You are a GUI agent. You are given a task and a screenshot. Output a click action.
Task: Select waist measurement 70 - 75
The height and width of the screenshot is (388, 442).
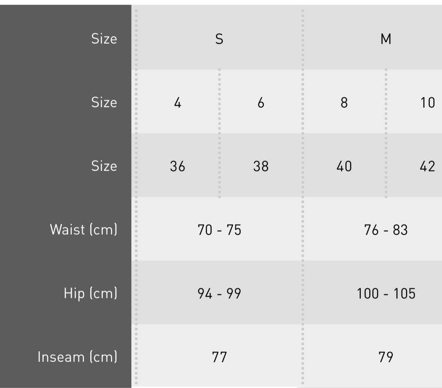(x=219, y=230)
